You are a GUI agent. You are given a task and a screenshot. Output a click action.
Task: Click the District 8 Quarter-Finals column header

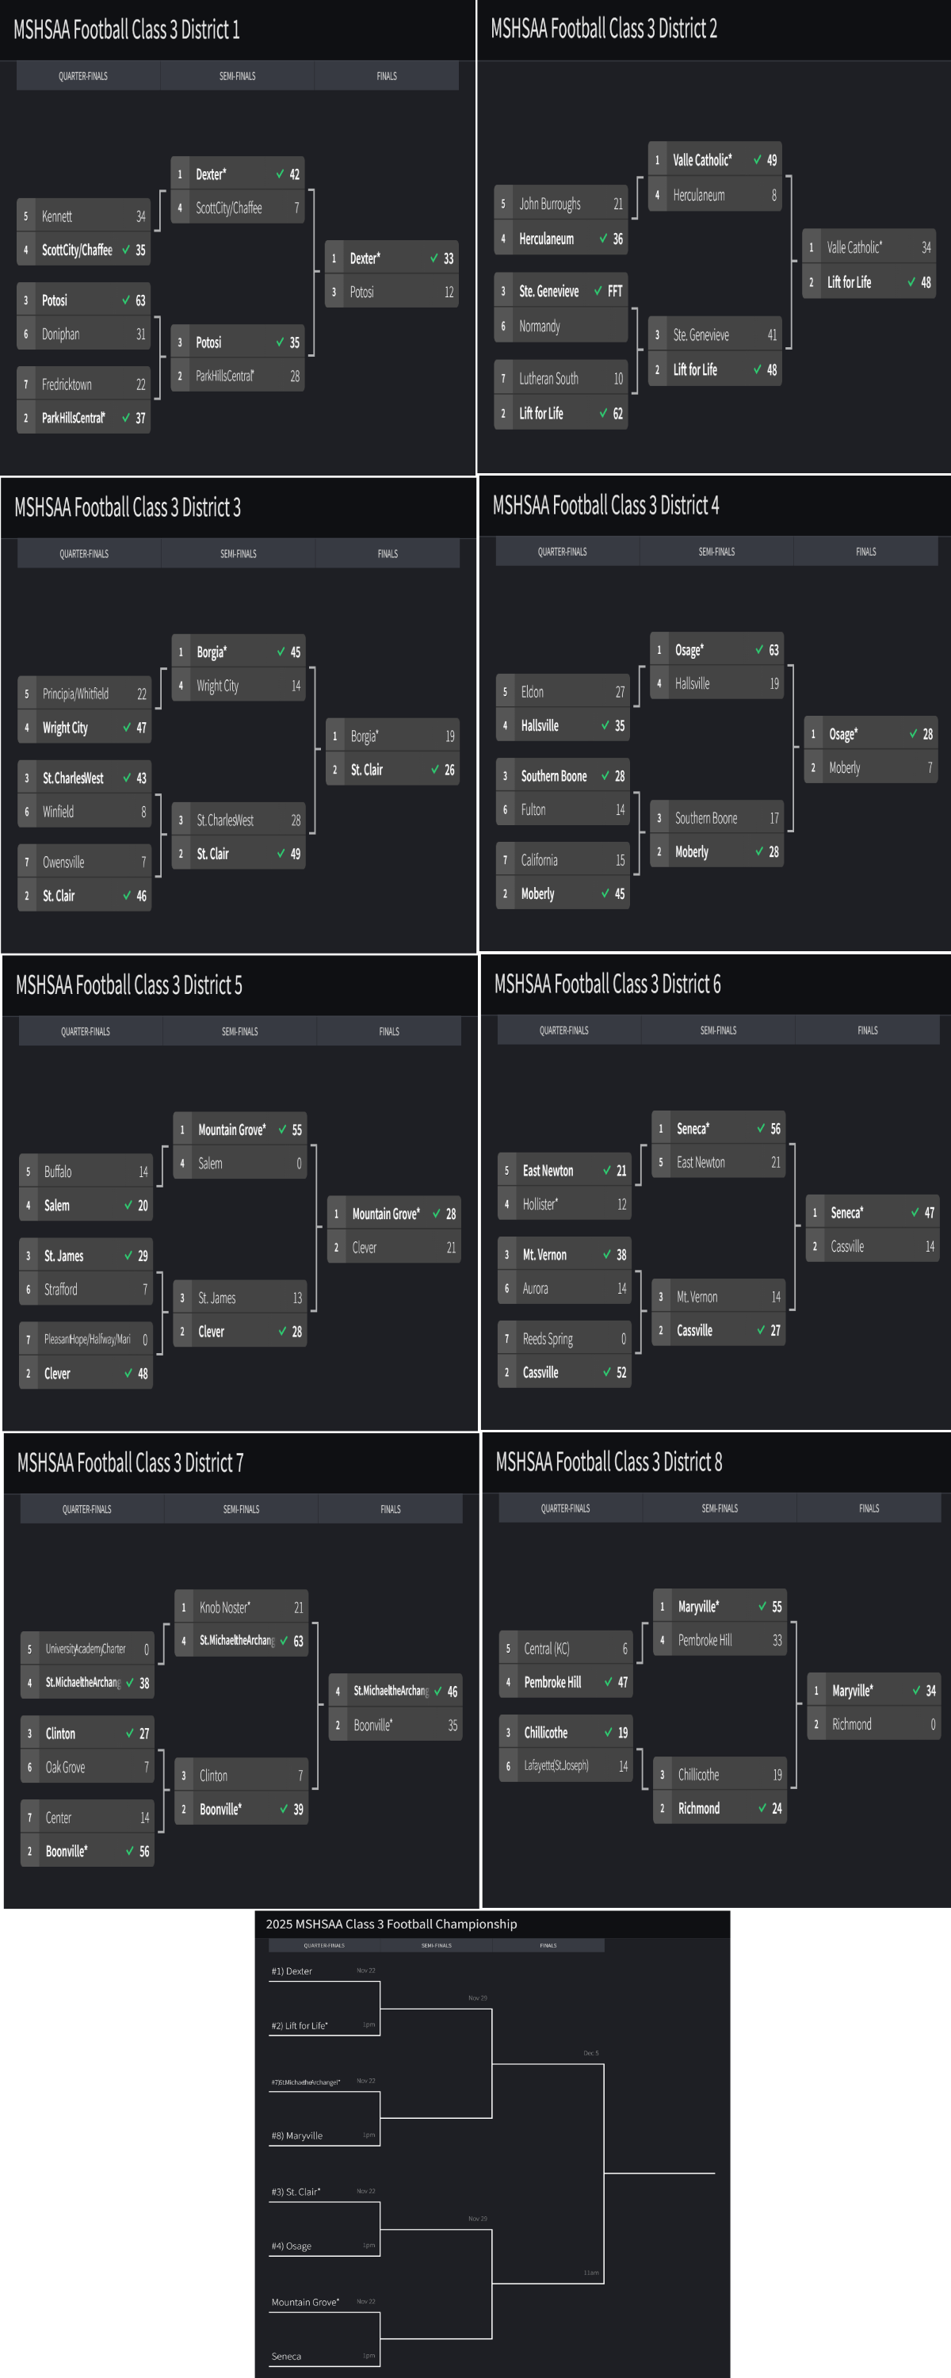pos(565,1508)
